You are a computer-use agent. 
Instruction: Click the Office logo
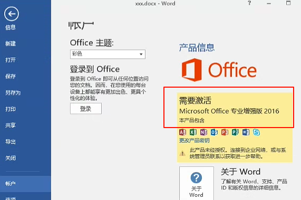[219, 70]
